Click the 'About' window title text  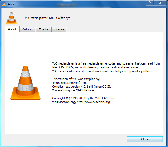[12, 4]
